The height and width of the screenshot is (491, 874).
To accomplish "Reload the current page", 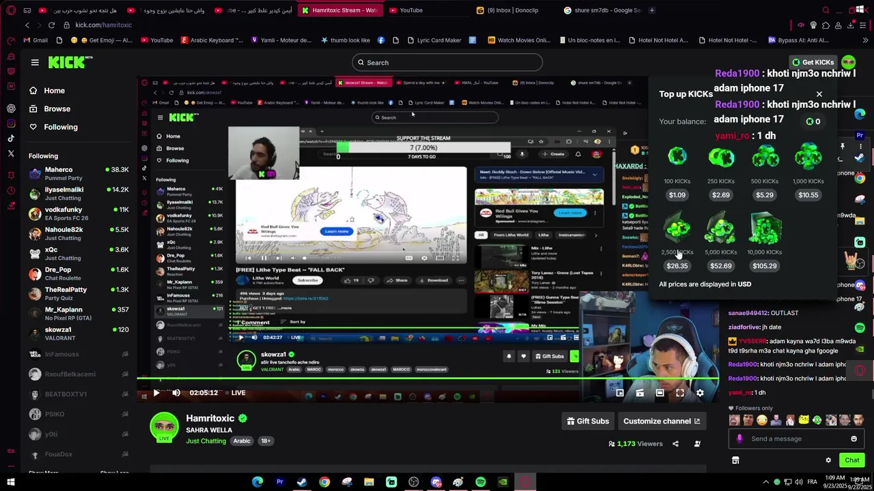I will click(51, 25).
